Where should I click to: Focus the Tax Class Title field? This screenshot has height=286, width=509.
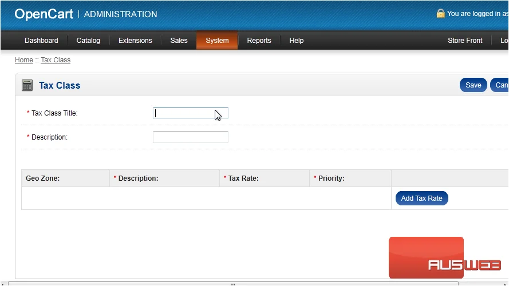coord(191,113)
